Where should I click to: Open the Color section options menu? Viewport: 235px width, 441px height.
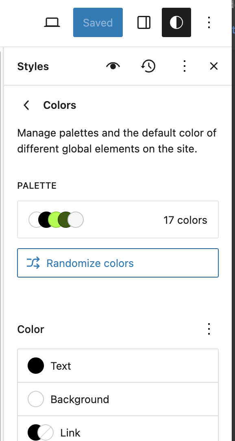click(209, 329)
